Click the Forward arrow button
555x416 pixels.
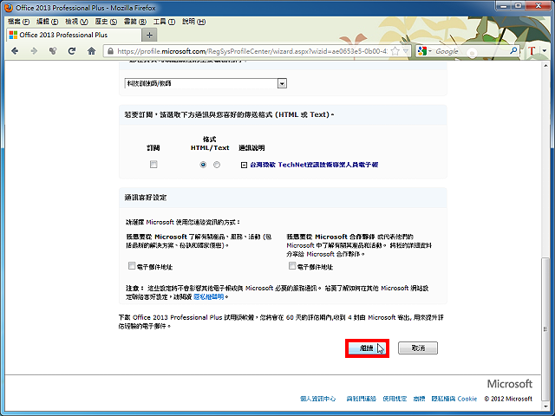pos(34,51)
